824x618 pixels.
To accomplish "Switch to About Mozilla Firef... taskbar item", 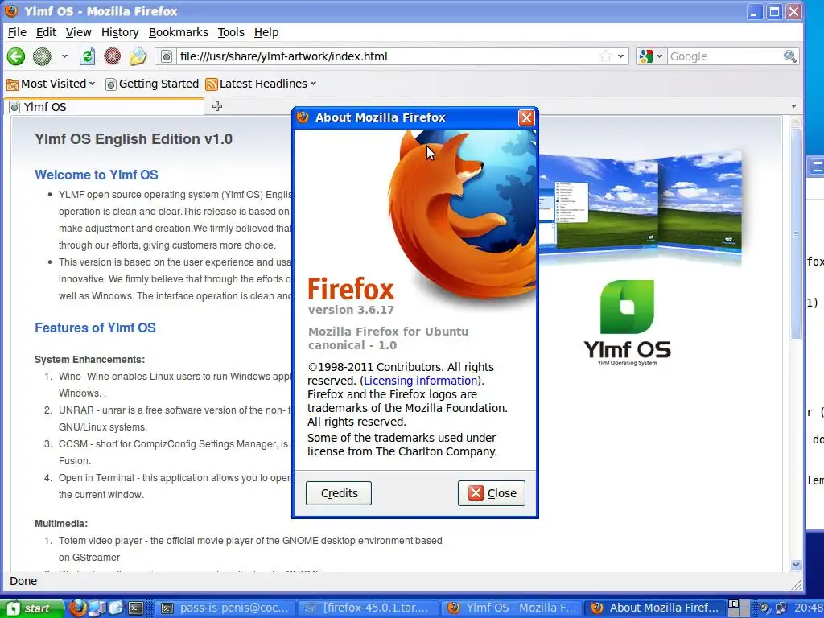I will [x=656, y=608].
